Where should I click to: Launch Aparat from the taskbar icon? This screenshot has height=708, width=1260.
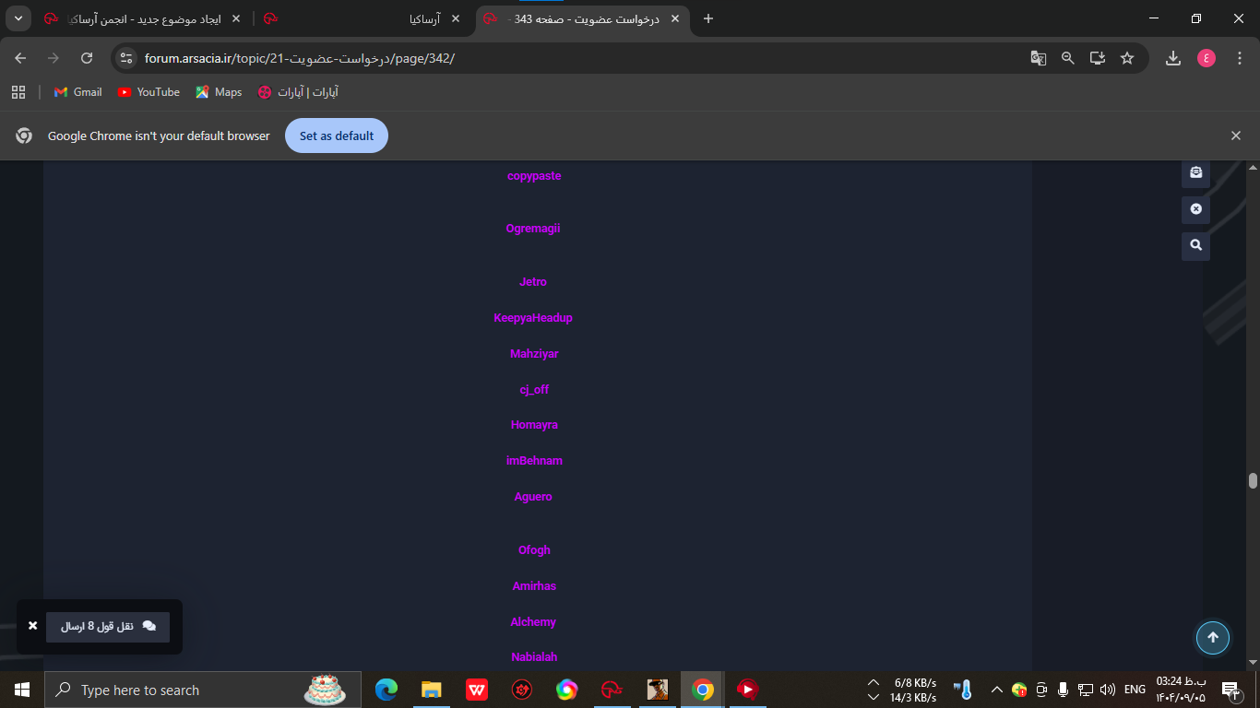(x=747, y=689)
